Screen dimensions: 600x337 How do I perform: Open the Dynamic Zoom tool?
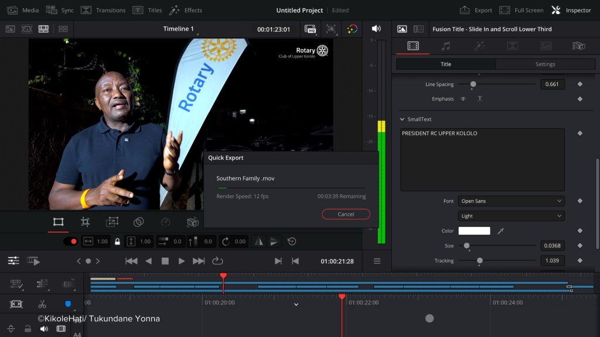tap(112, 222)
